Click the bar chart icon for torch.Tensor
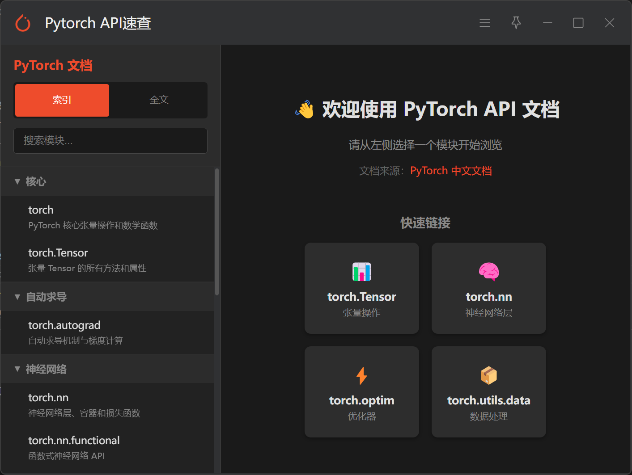 click(361, 272)
